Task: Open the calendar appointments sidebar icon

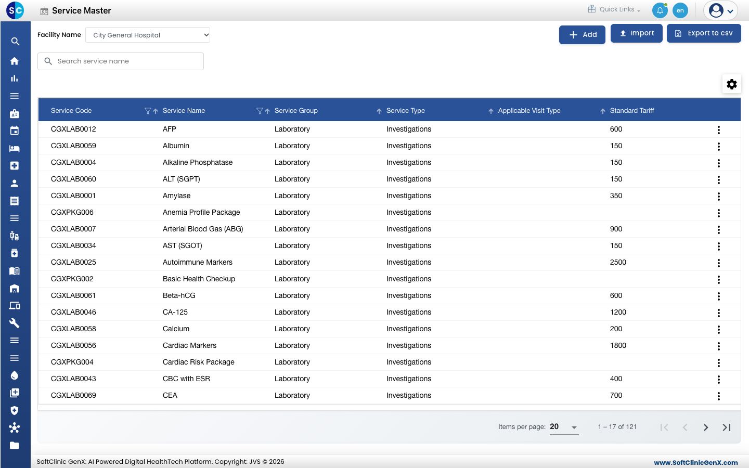Action: 15,131
